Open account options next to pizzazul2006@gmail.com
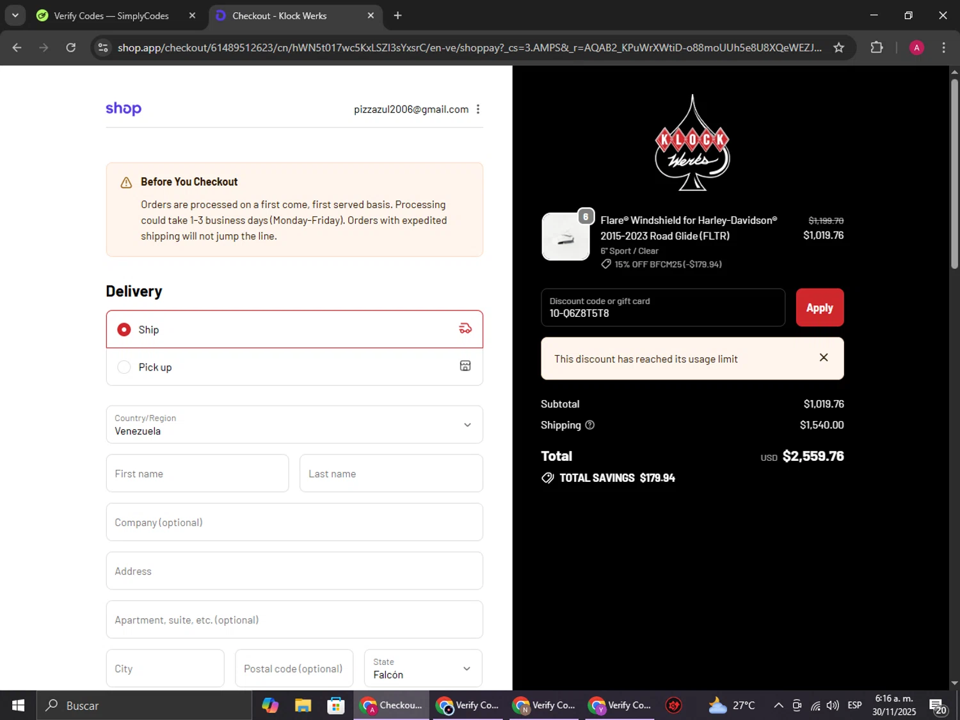This screenshot has height=720, width=960. [478, 109]
